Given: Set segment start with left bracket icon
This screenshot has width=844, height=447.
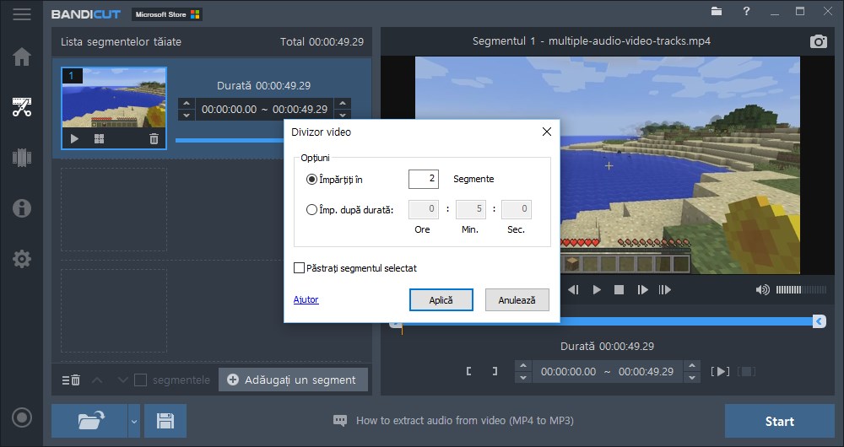Looking at the screenshot, I should point(468,371).
